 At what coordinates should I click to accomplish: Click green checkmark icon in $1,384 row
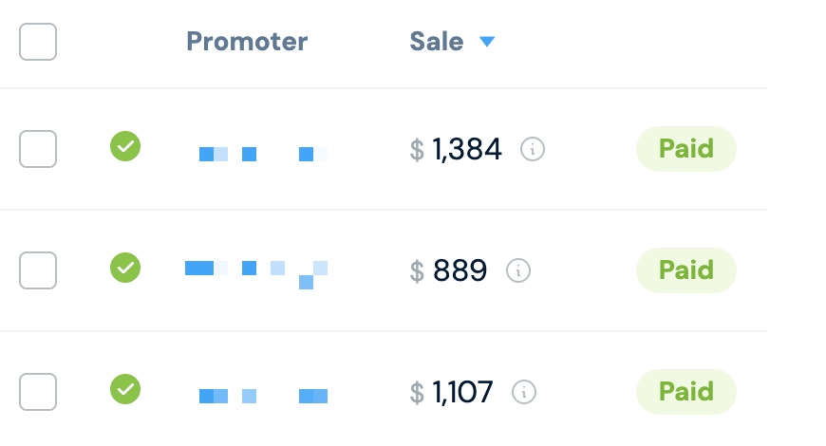pyautogui.click(x=125, y=147)
